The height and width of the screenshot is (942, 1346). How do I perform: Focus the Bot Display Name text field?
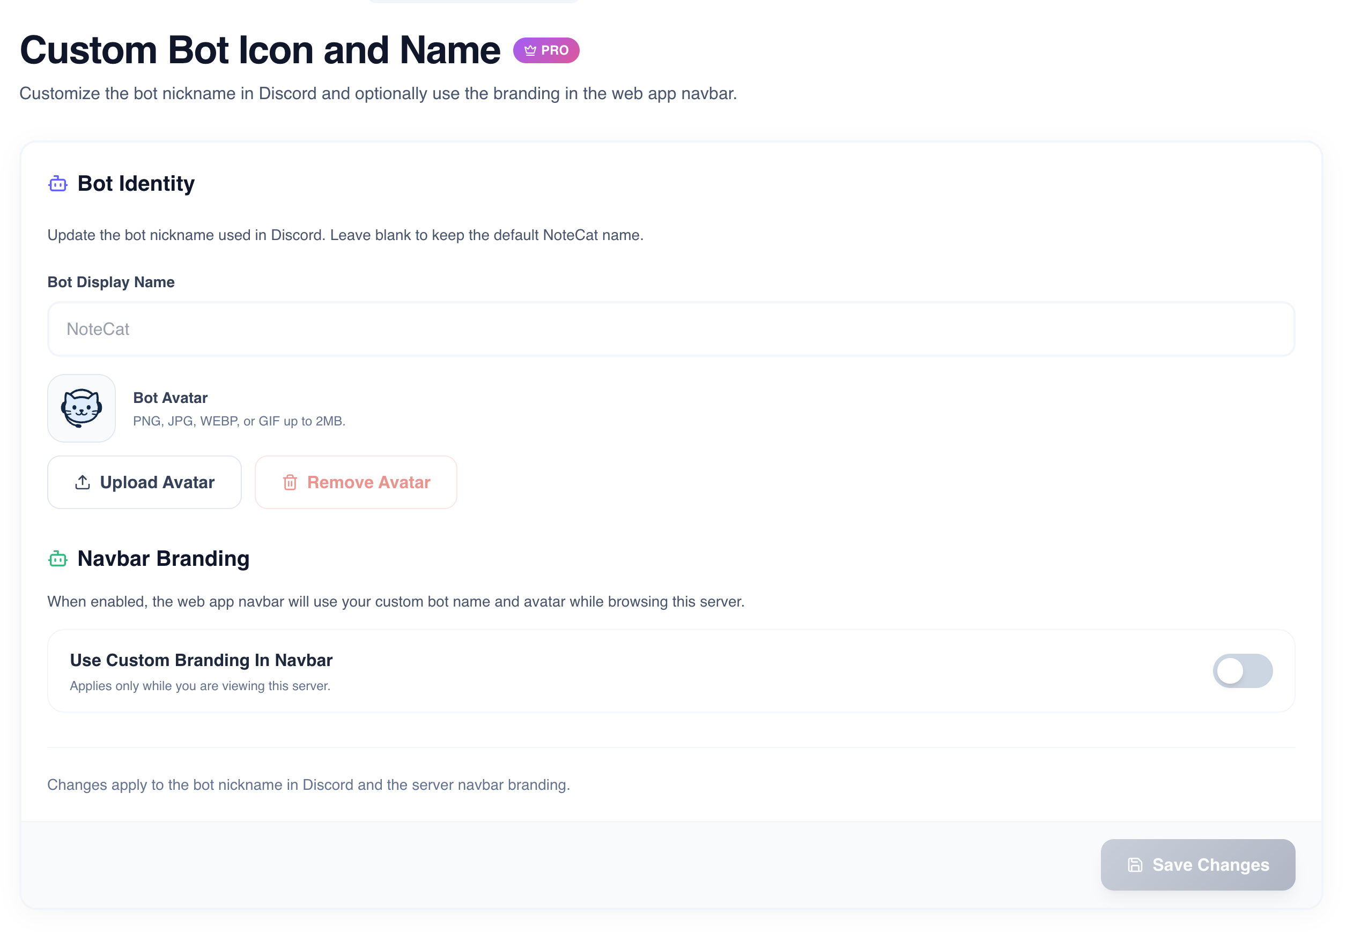pyautogui.click(x=671, y=329)
